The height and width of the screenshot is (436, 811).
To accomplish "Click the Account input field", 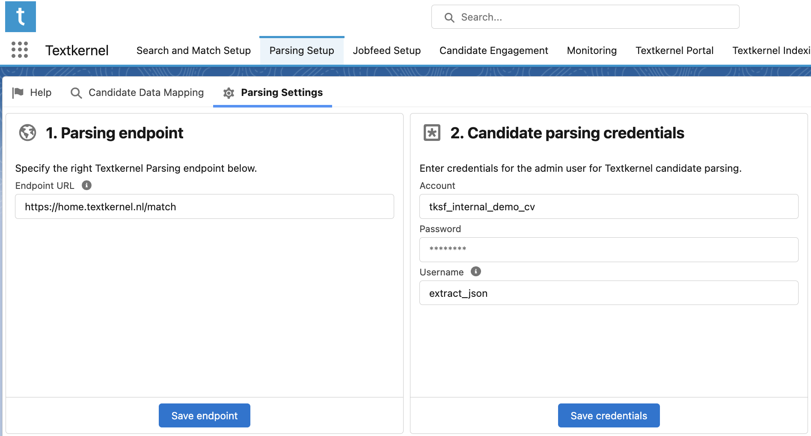I will point(609,206).
